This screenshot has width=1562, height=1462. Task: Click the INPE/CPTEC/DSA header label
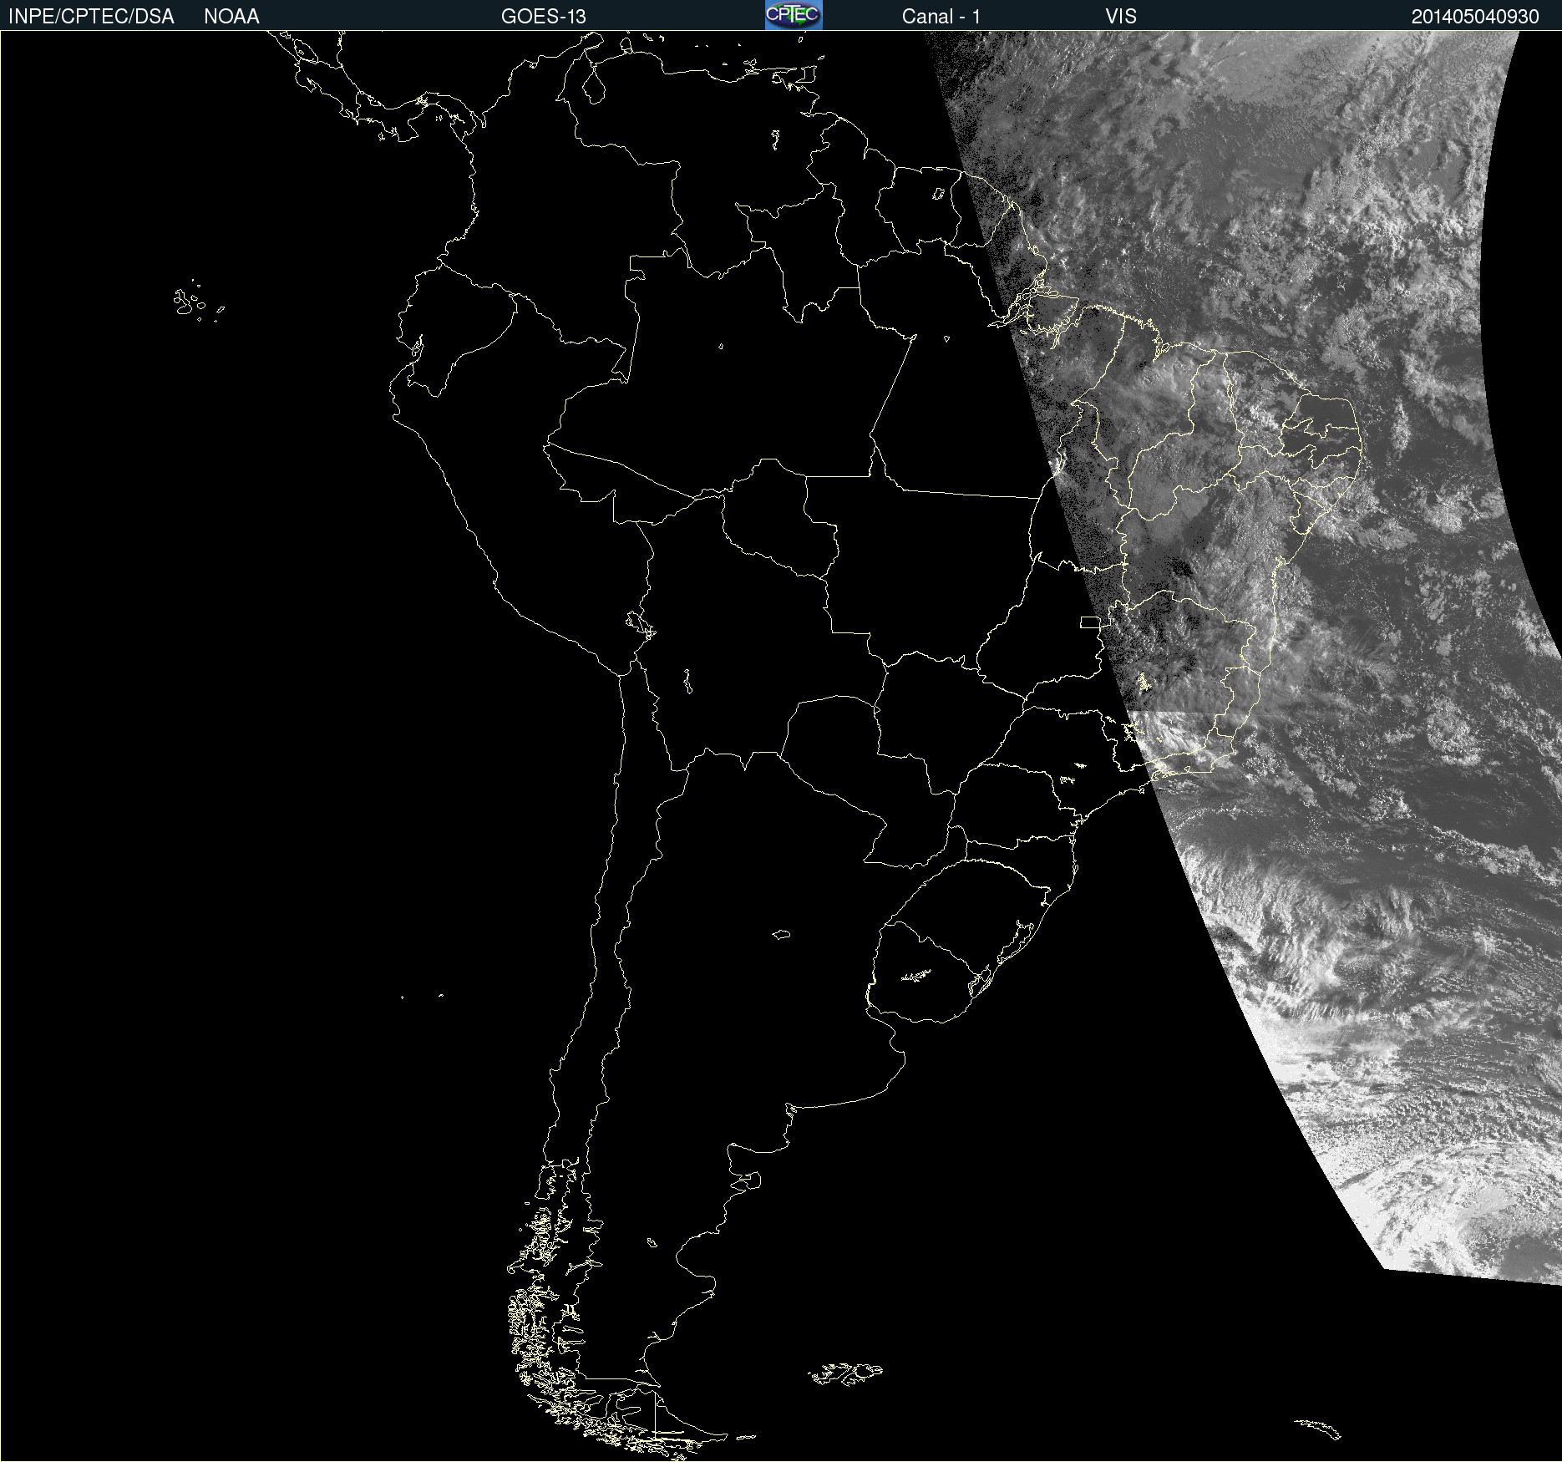(x=91, y=17)
